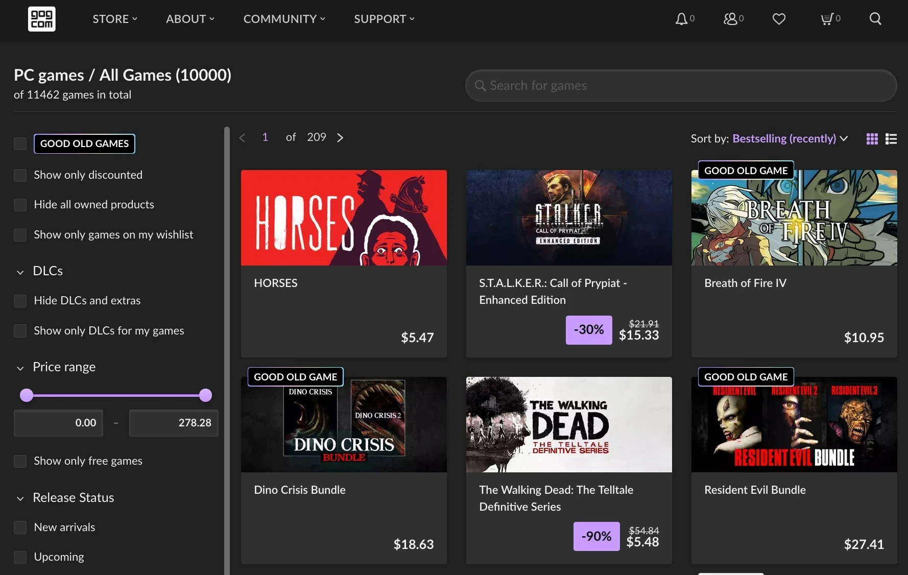Viewport: 908px width, 575px height.
Task: Click the Search for games field
Action: point(681,85)
